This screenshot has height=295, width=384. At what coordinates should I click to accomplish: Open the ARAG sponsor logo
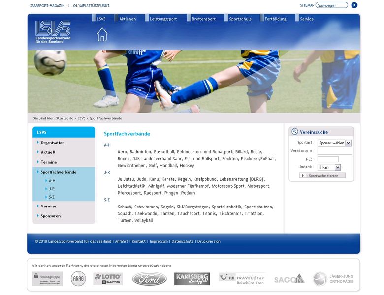(x=78, y=279)
